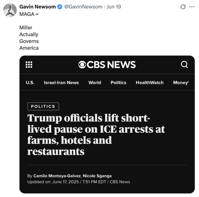Open the MoneyWatch tab
Screen dimensions: 199x197
[x=181, y=83]
